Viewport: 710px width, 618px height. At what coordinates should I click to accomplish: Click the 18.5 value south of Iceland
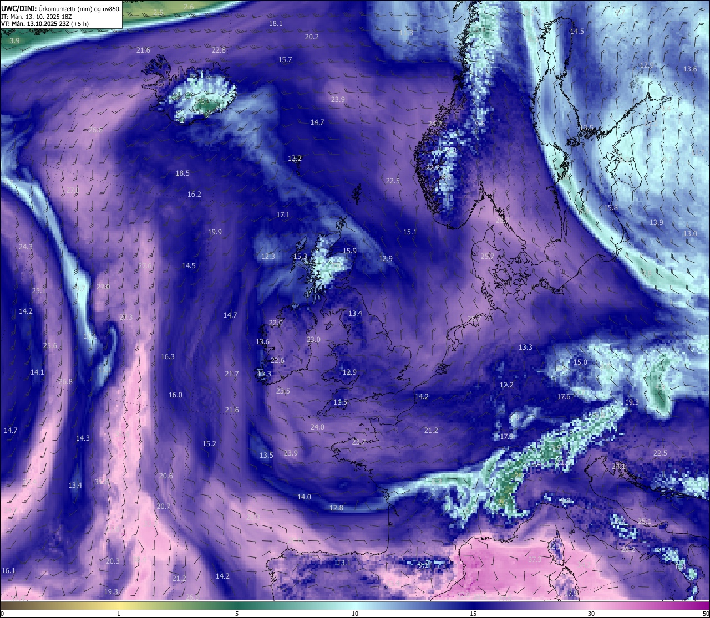182,173
